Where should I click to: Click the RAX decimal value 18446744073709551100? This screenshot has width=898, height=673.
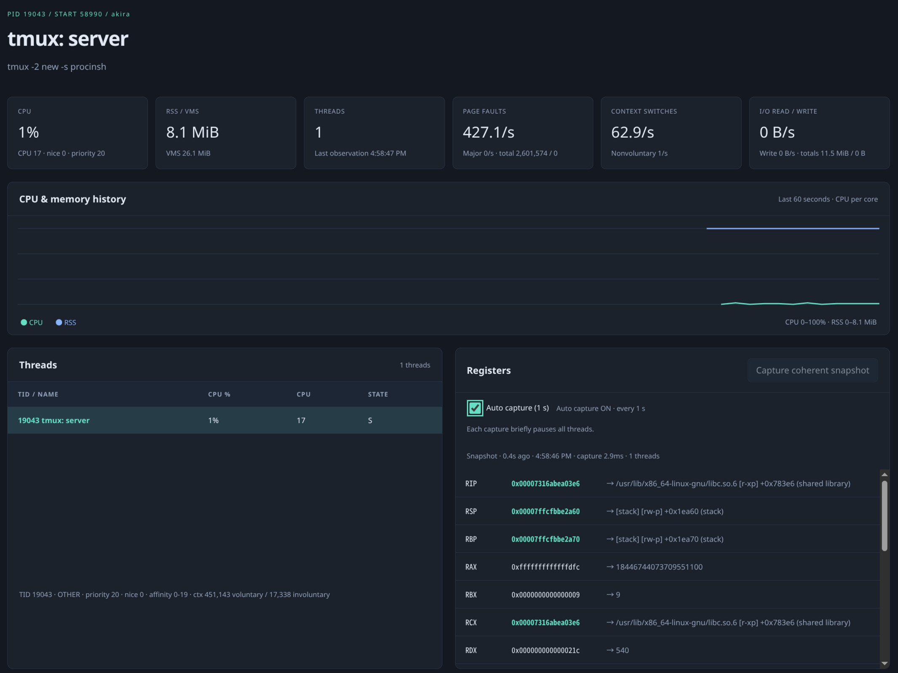pos(655,567)
